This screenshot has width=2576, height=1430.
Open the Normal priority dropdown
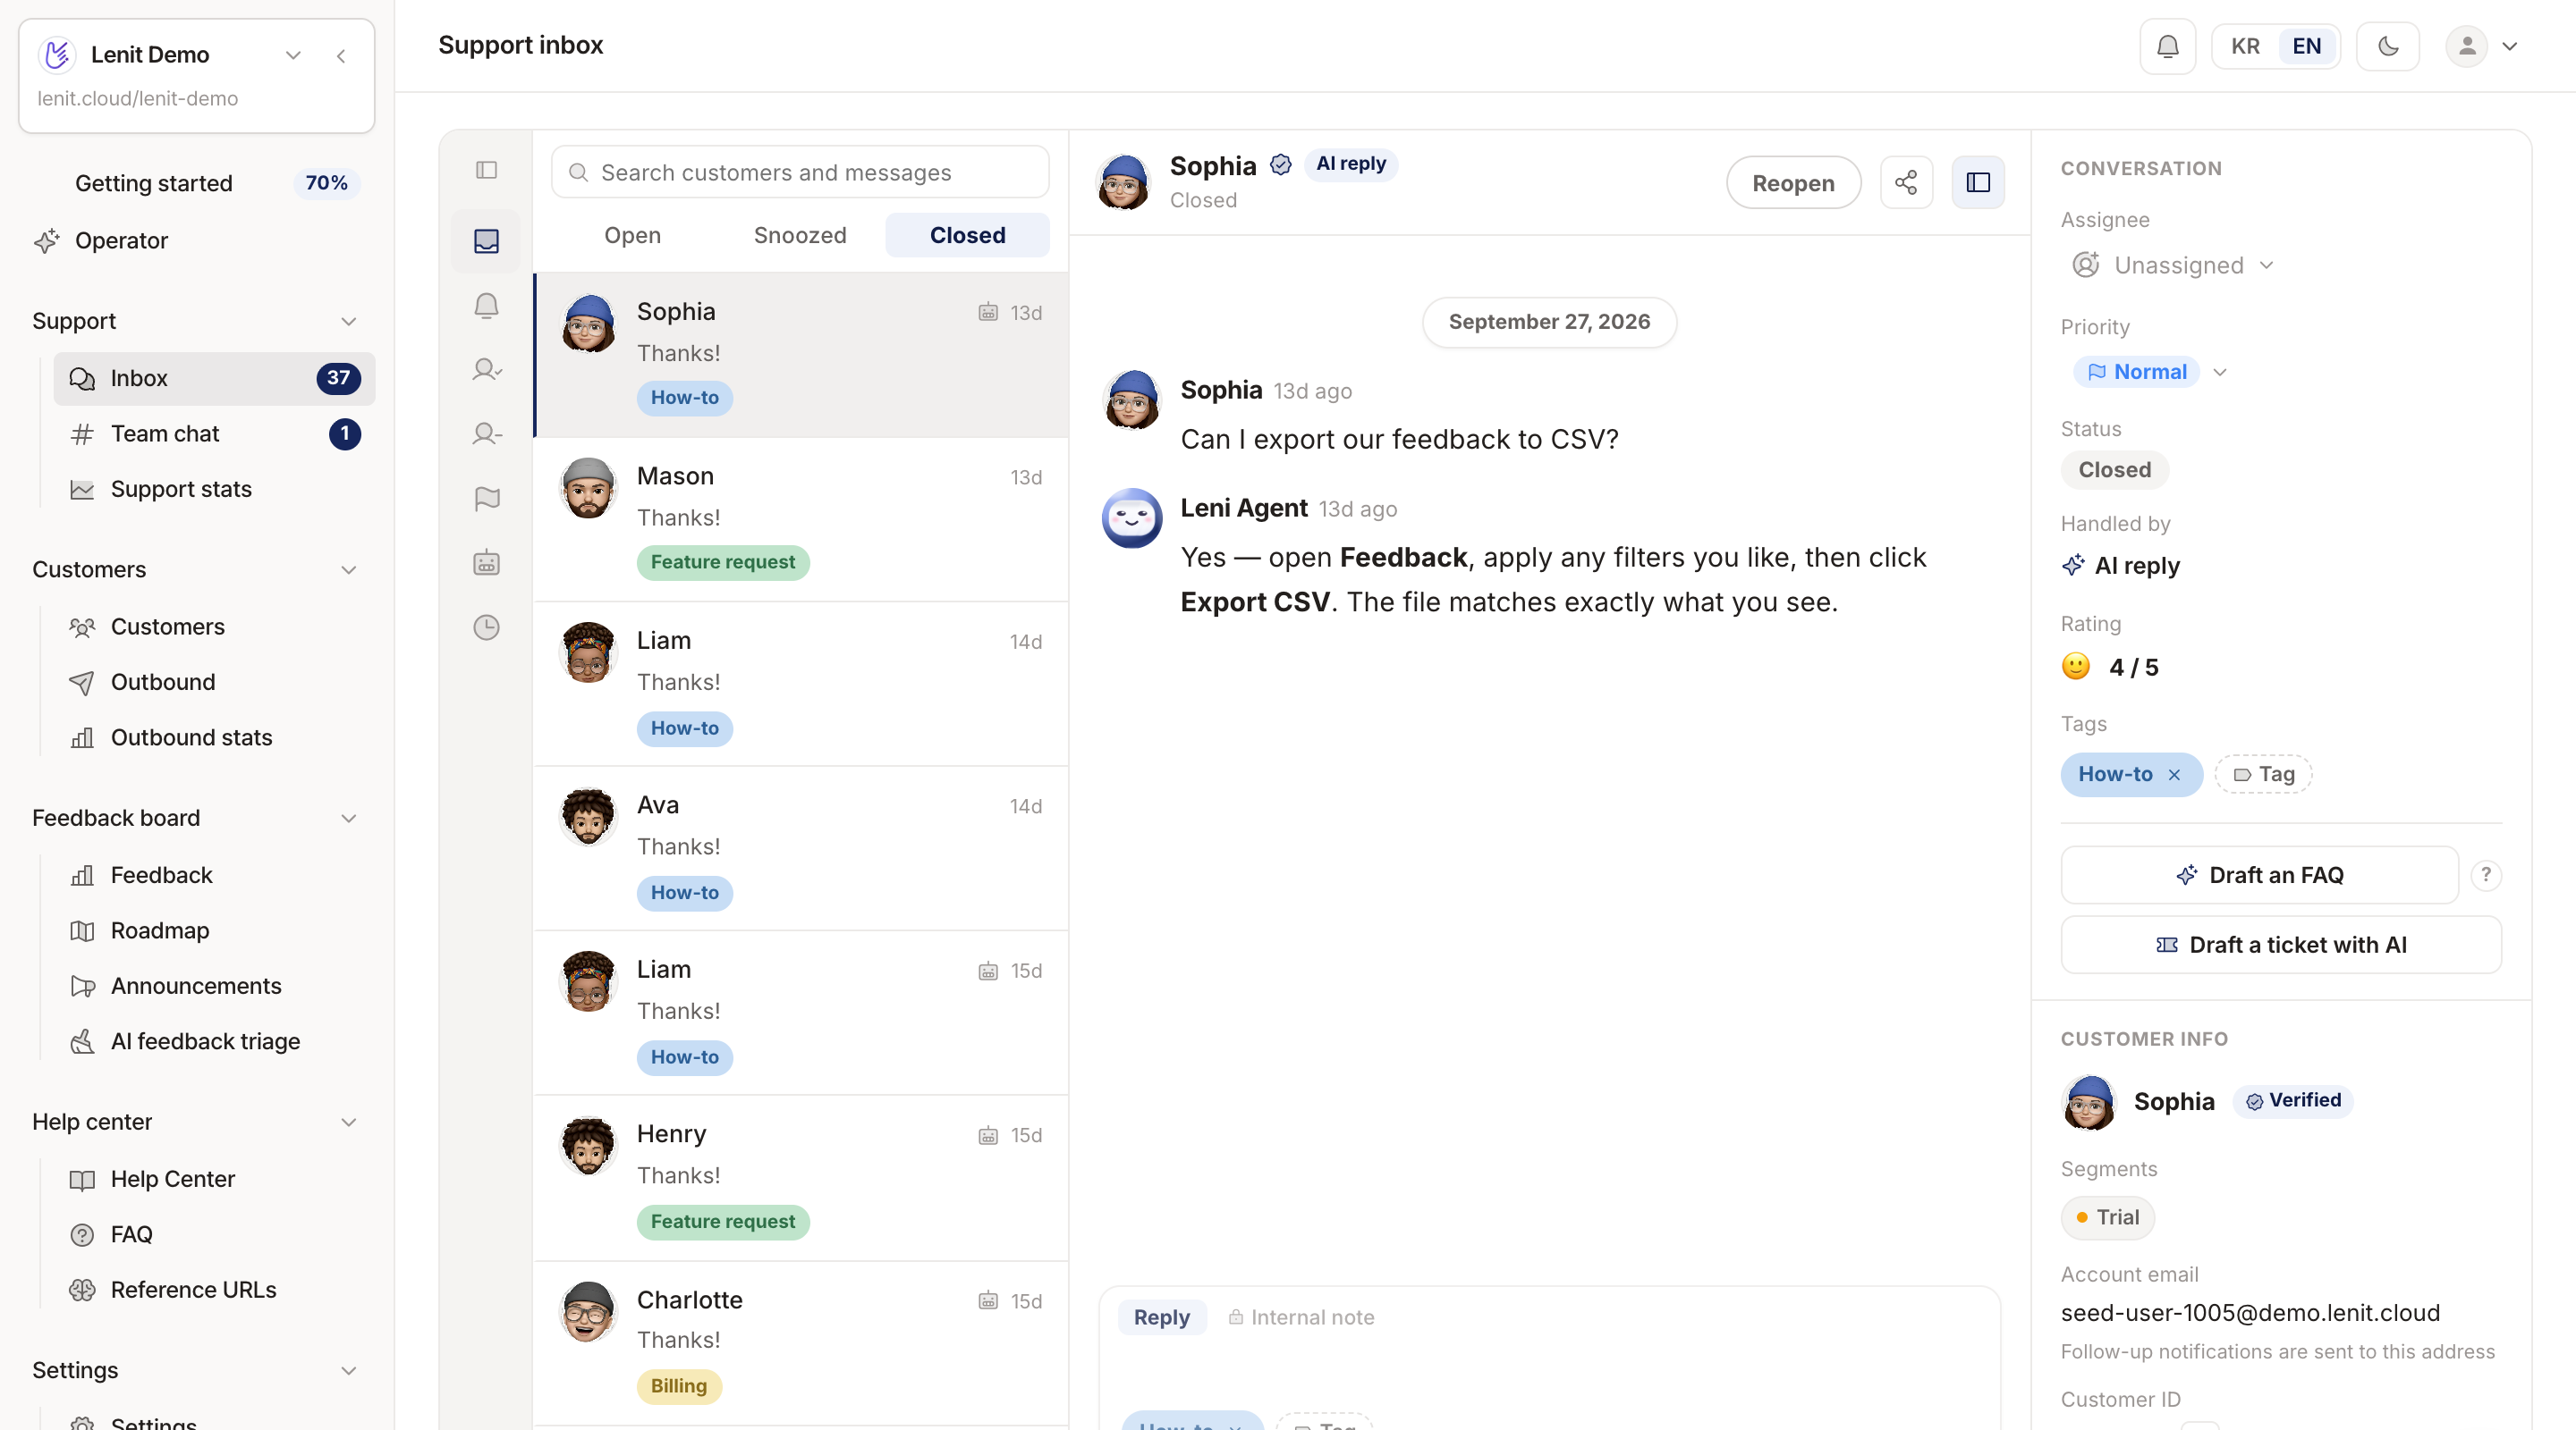coord(2150,372)
